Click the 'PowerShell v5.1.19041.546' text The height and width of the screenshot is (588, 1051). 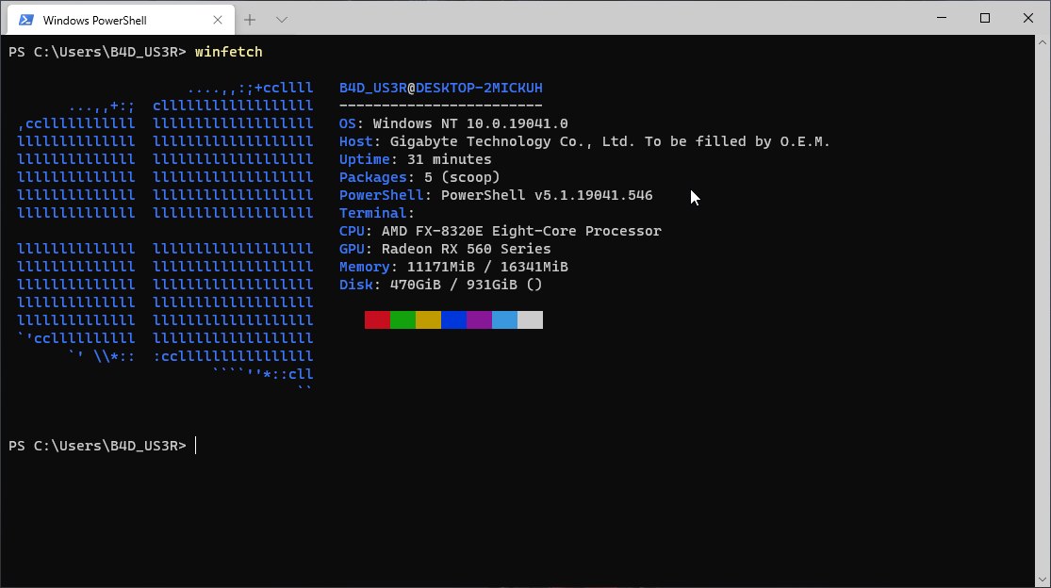(x=547, y=196)
